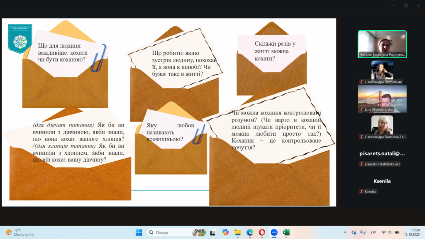This screenshot has height=239, width=425.
Task: Open Excel from the taskbar
Action: 286,232
